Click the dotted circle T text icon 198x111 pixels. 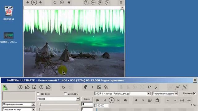tap(86, 2)
